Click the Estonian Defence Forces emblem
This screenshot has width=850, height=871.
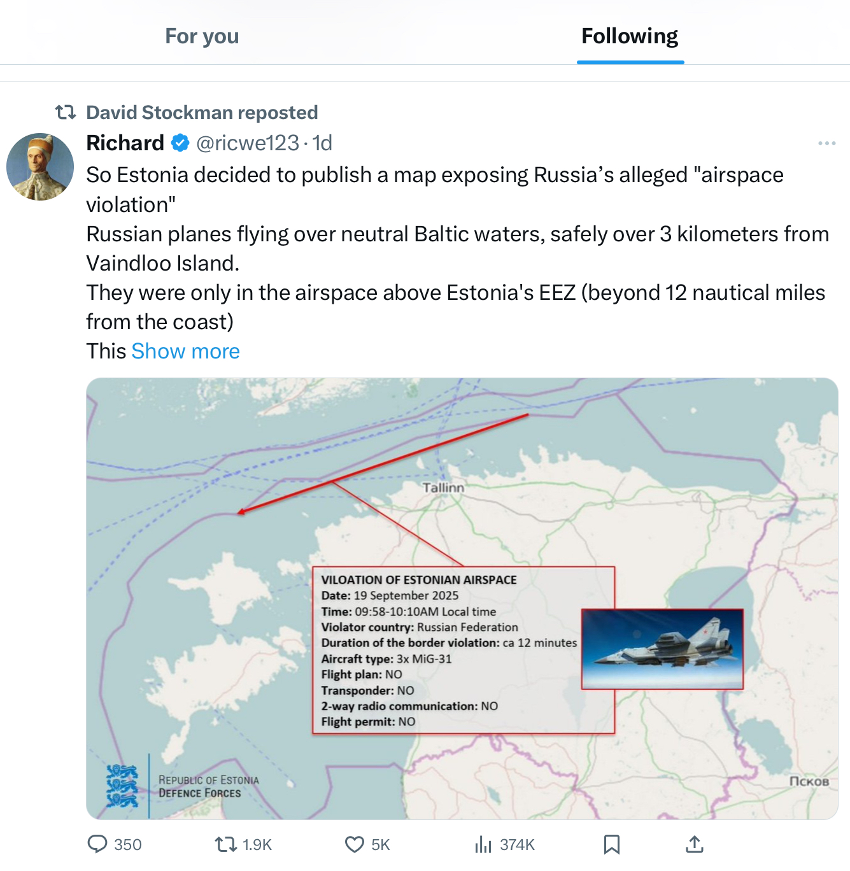point(122,786)
